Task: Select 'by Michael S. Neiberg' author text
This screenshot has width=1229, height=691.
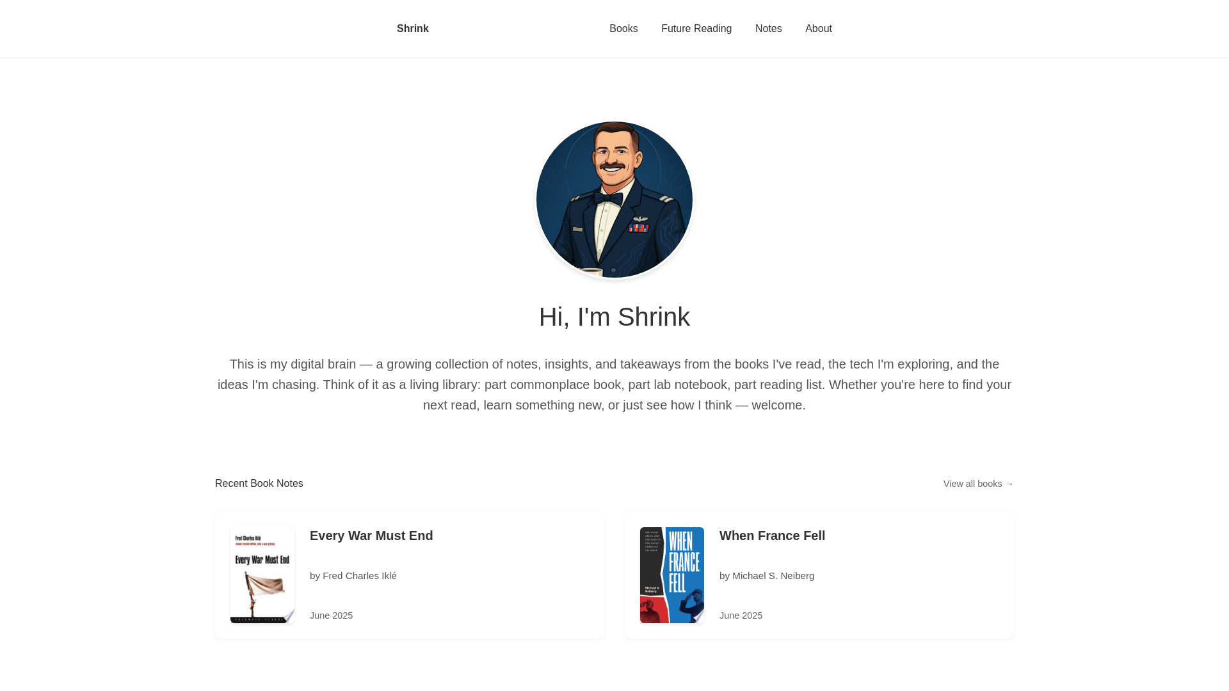Action: click(x=767, y=576)
